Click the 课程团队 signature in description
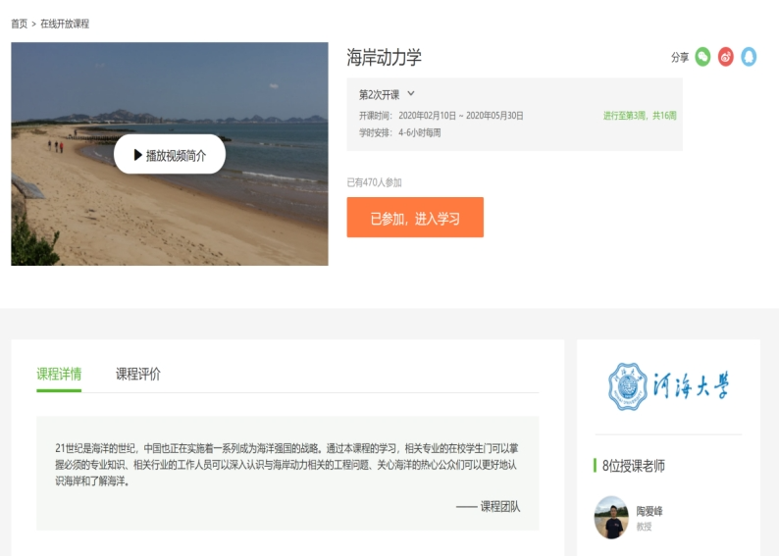Screen dimensions: 779x556 (489, 507)
